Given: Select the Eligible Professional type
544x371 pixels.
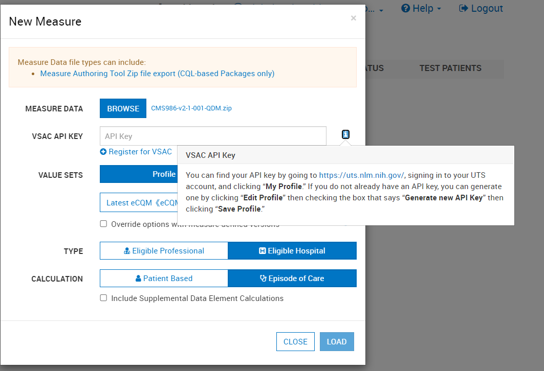Looking at the screenshot, I should (x=164, y=251).
